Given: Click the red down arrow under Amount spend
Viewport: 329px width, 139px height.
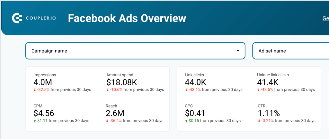Looking at the screenshot, I should click(108, 90).
